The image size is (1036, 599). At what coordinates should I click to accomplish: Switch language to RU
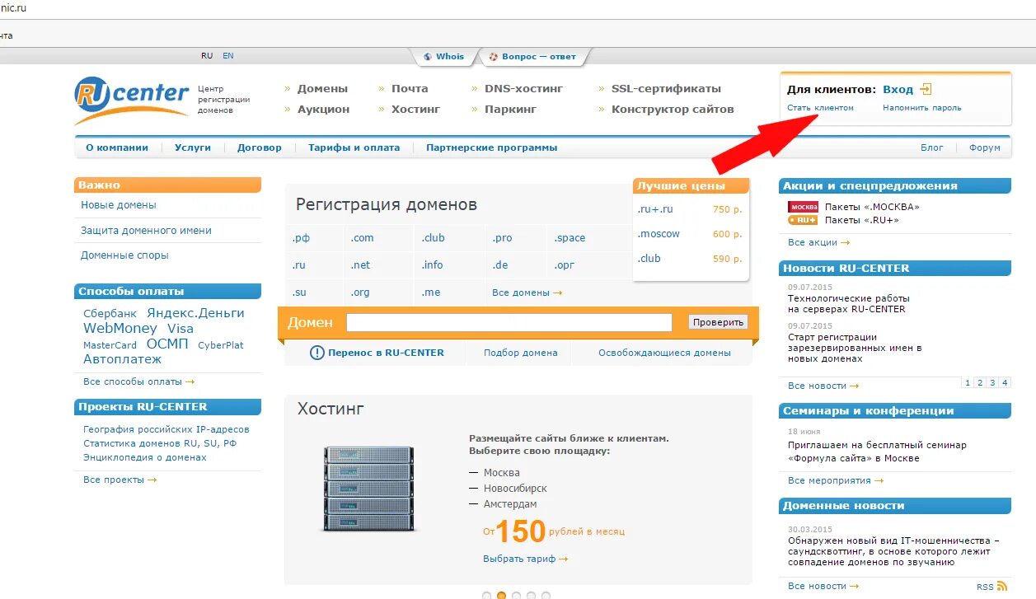pyautogui.click(x=207, y=56)
